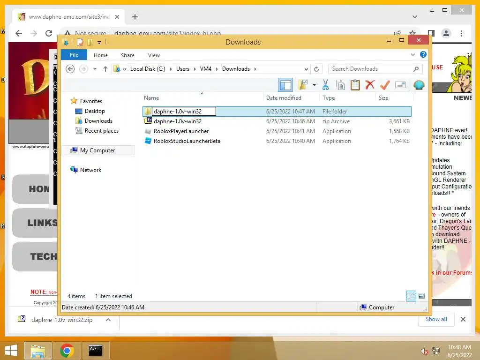480x360 pixels.
Task: Select Network in the navigation pane
Action: [90, 170]
